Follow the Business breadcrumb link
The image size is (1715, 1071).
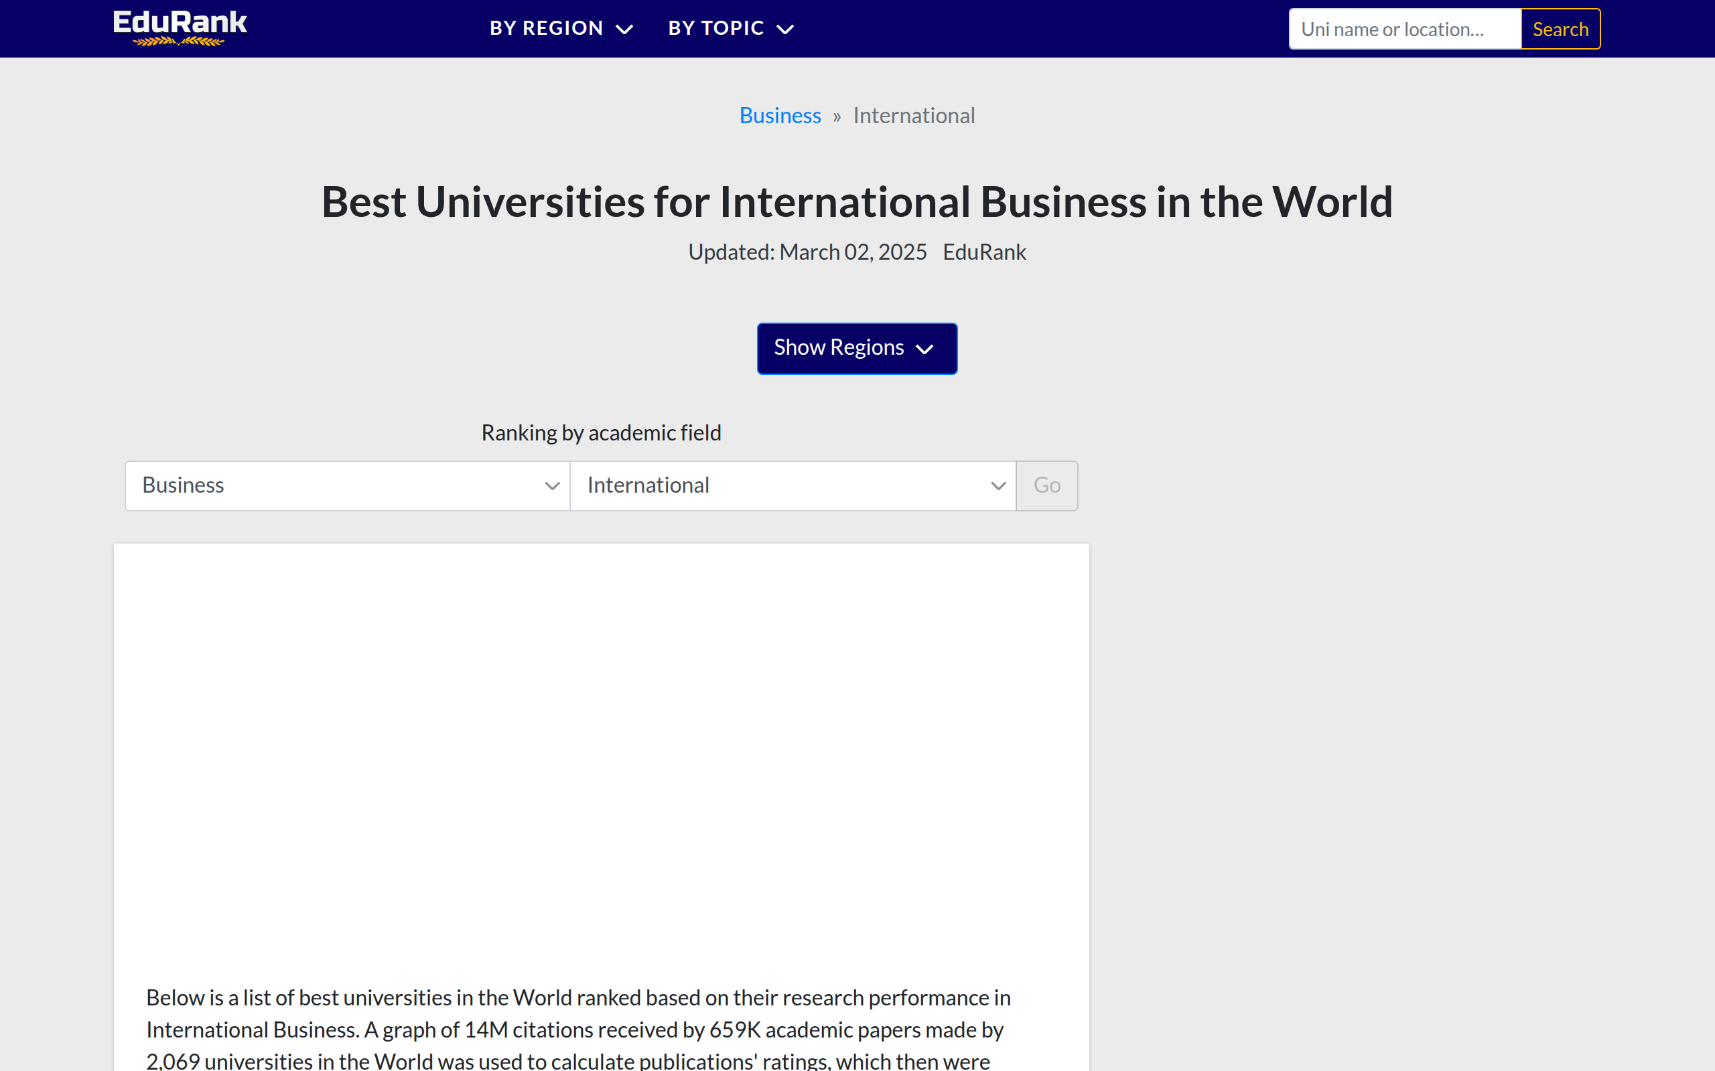click(x=780, y=115)
